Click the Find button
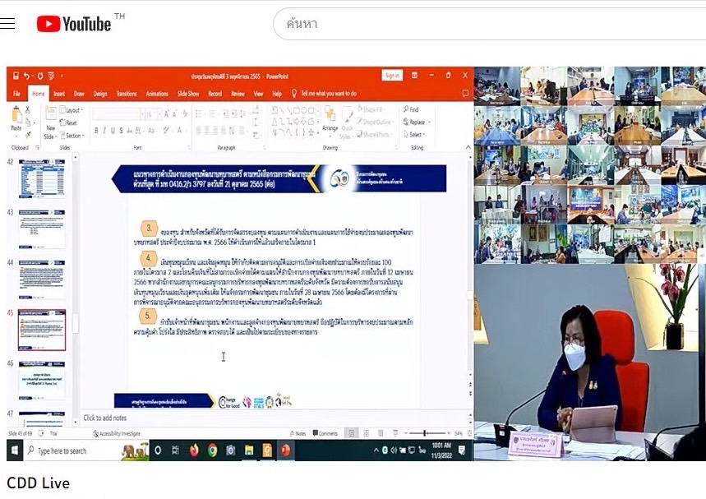 (x=411, y=109)
